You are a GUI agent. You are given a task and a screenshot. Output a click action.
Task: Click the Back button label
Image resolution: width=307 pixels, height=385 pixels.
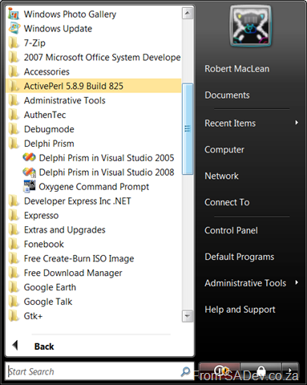pos(44,346)
